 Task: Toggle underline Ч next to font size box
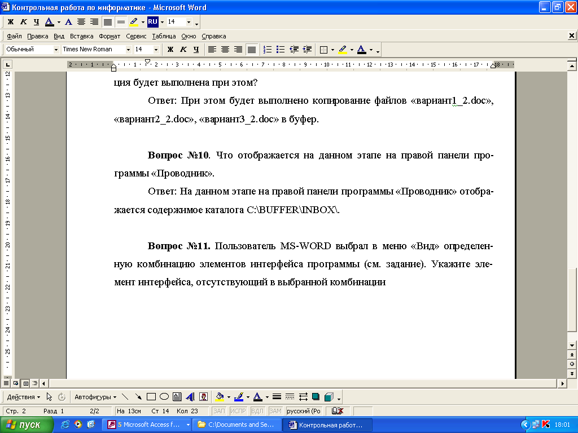point(196,50)
